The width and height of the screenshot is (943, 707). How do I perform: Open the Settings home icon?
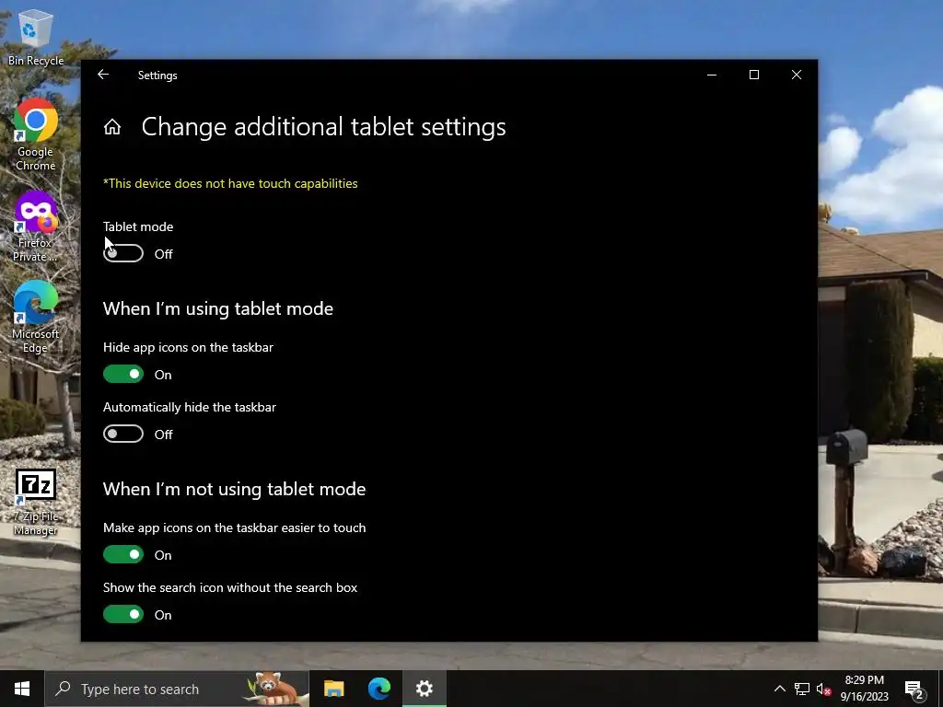(111, 127)
